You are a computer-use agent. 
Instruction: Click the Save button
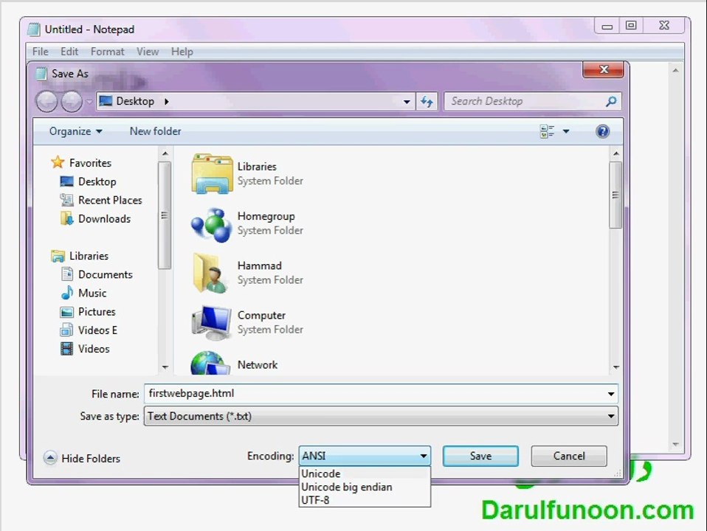coord(480,457)
